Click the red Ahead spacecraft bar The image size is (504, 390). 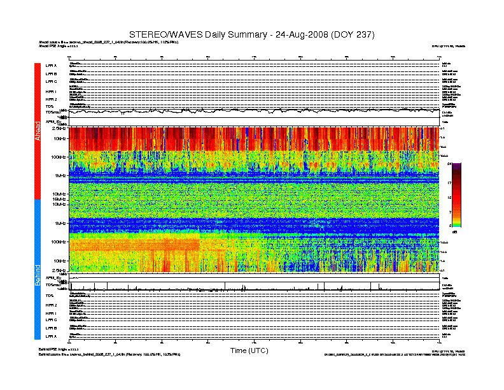point(38,131)
